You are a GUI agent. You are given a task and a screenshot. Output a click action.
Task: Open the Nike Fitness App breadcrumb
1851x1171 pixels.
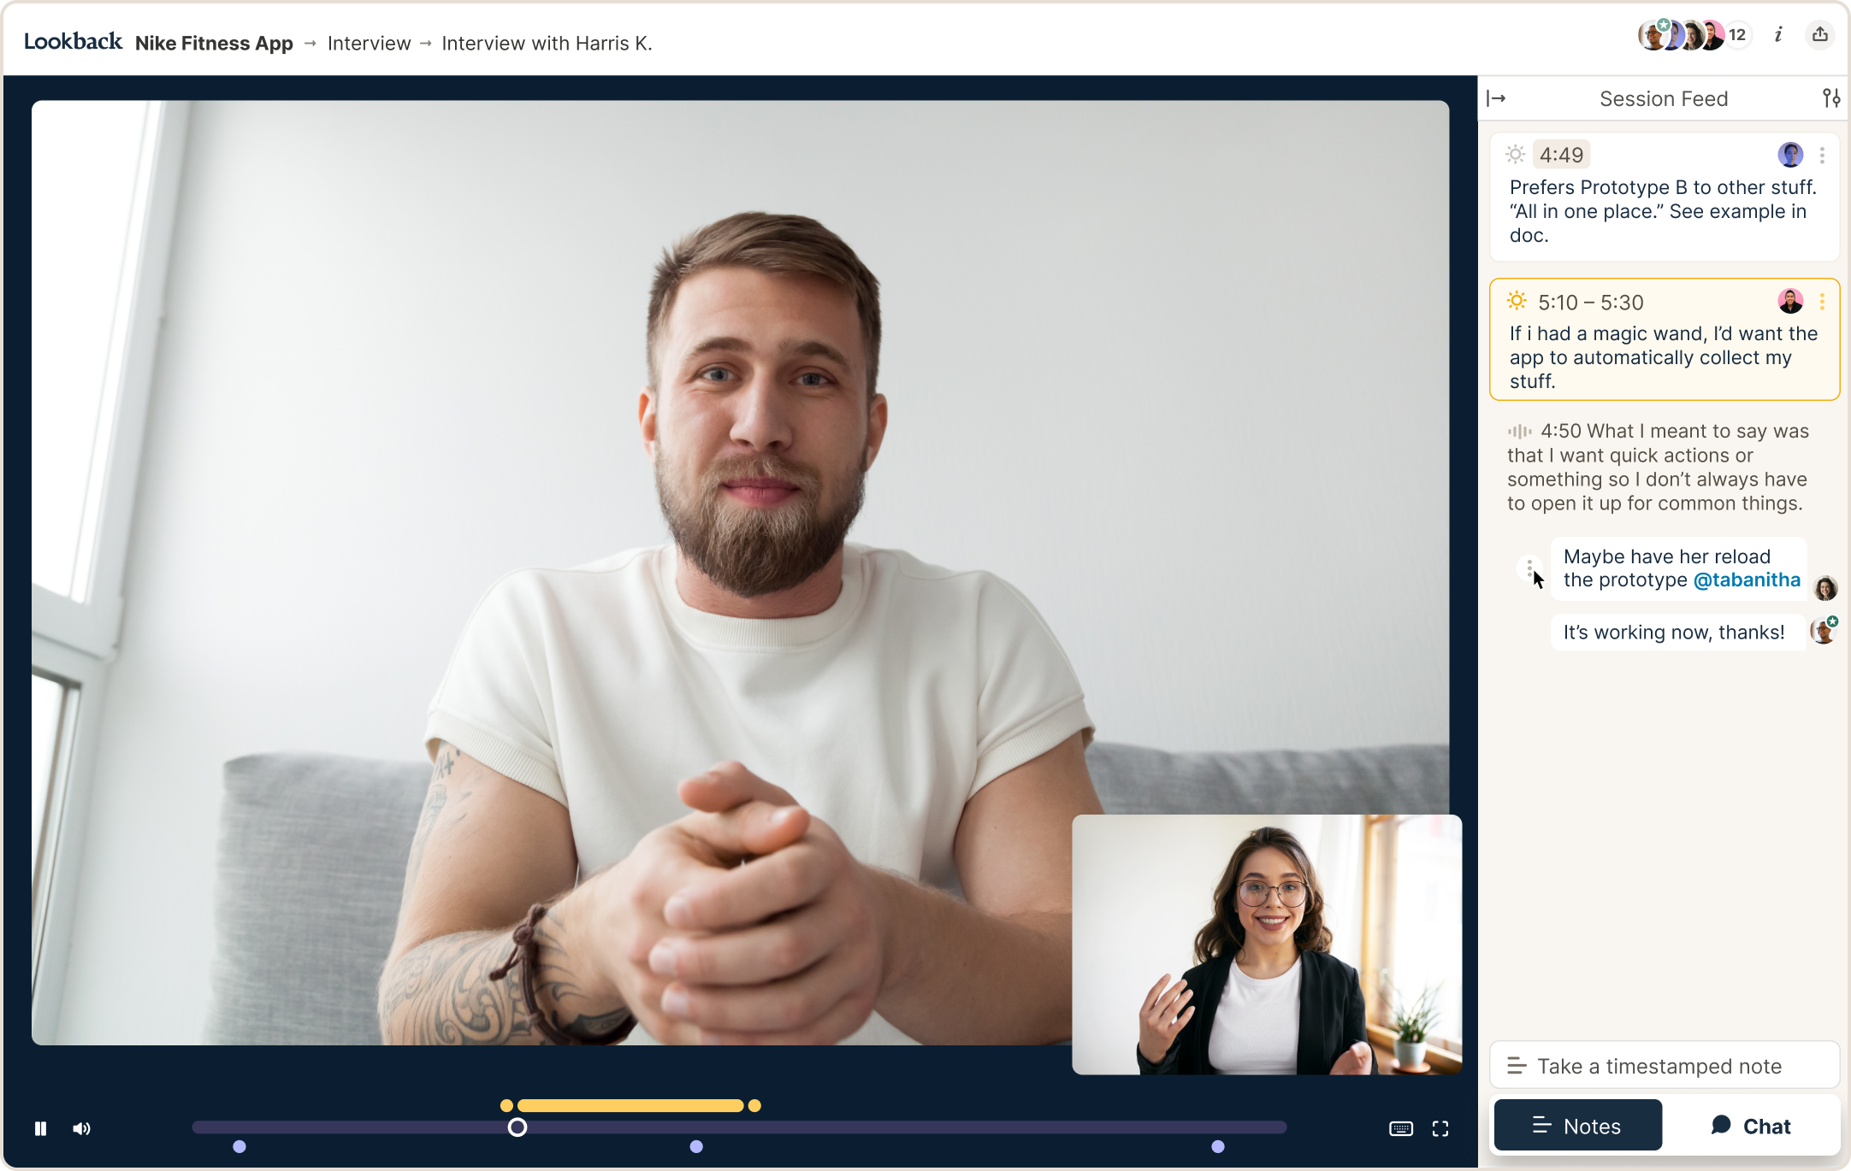pyautogui.click(x=214, y=43)
